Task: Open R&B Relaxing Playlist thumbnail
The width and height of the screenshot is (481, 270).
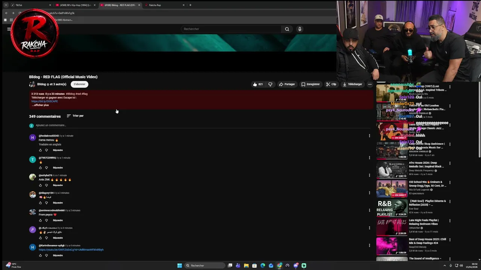Action: [392, 208]
